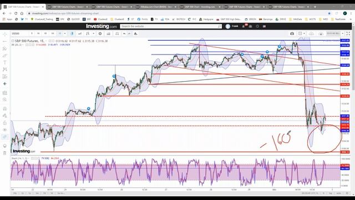
Task: Select the brush drawing tool
Action: [x=5, y=56]
